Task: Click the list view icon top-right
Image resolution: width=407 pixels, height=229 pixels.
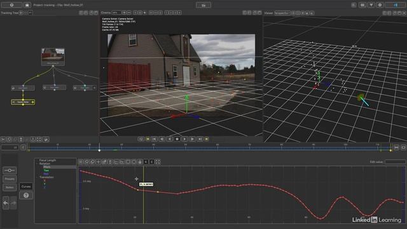Action: pos(354,5)
